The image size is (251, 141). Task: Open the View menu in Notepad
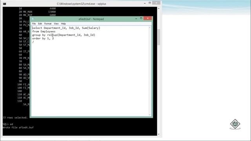click(x=56, y=23)
